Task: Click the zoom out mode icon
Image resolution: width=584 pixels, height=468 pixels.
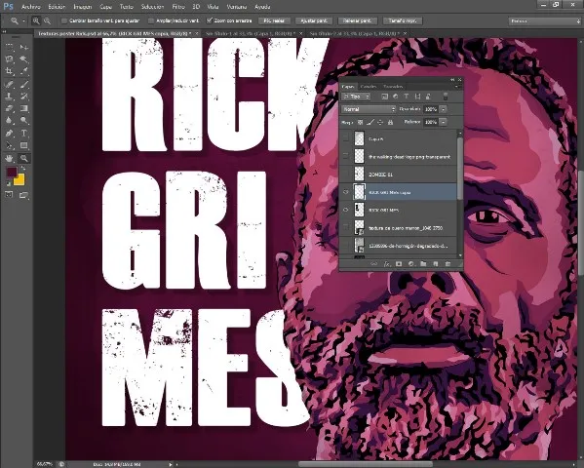Action: pyautogui.click(x=47, y=20)
